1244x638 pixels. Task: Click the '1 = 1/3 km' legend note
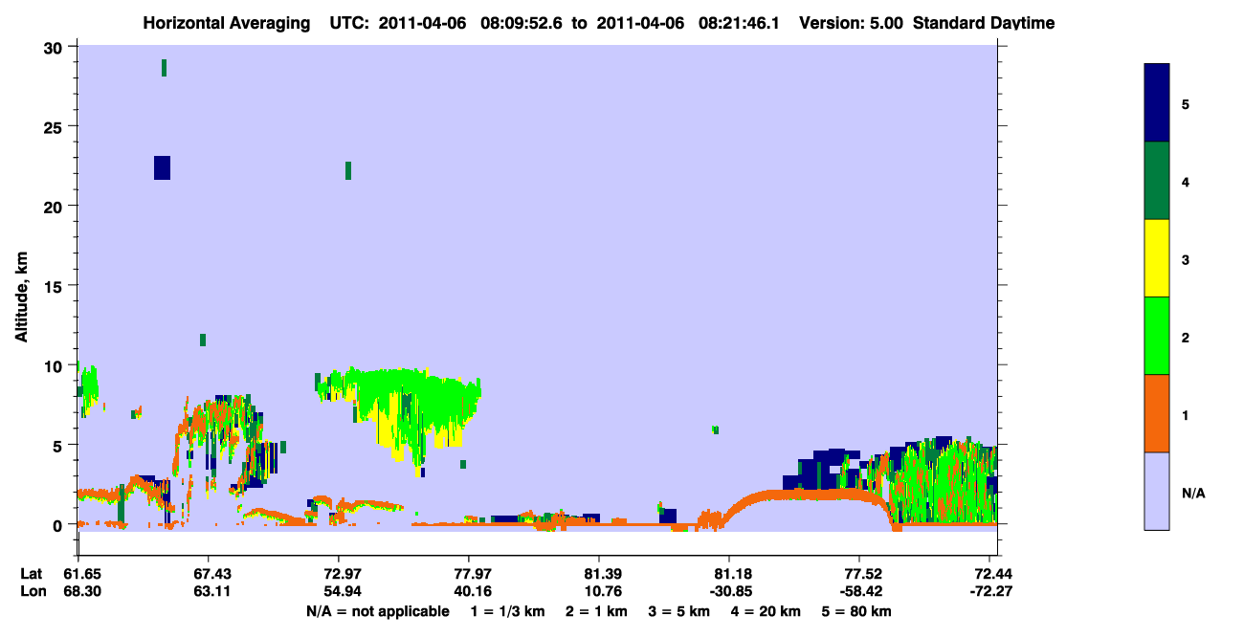coord(507,611)
